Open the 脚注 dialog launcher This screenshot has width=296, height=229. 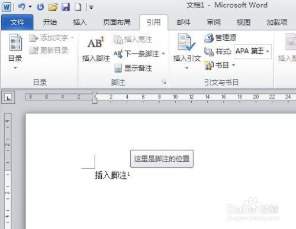click(x=163, y=82)
